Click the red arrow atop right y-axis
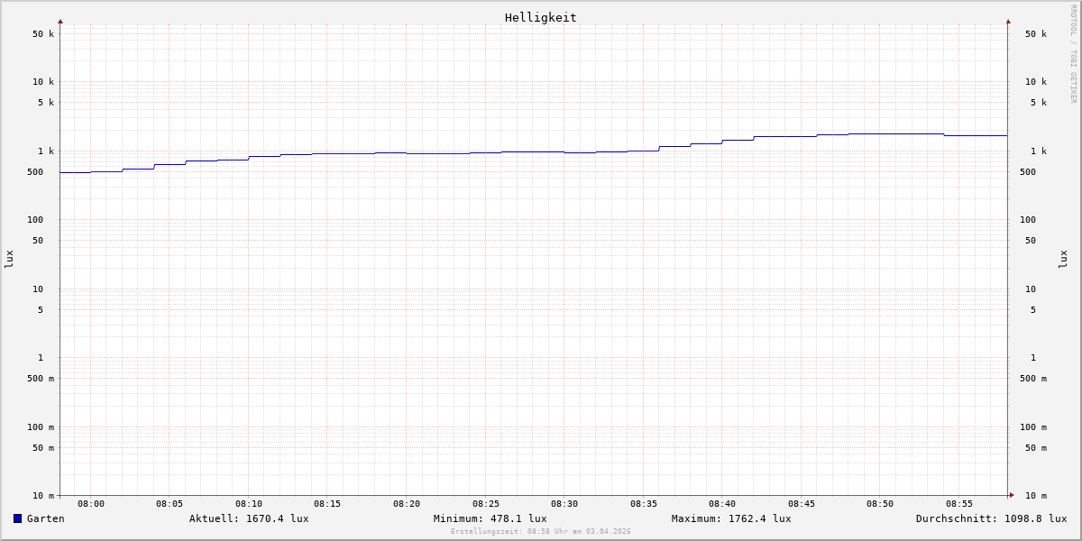The height and width of the screenshot is (541, 1082). (x=1008, y=22)
